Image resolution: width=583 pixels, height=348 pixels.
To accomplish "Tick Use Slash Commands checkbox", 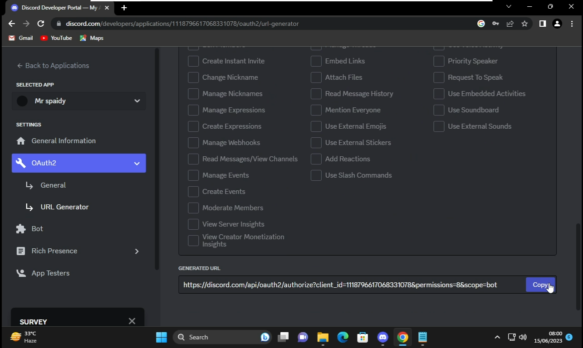I will coord(316,175).
